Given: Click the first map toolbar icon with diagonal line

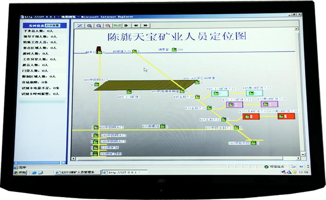Looking at the screenshot, I should tap(80, 26).
